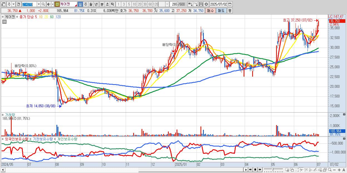The image size is (347, 173).
Task: Click the window-with-grid icon in bottom bar
Action: (x=287, y=170)
